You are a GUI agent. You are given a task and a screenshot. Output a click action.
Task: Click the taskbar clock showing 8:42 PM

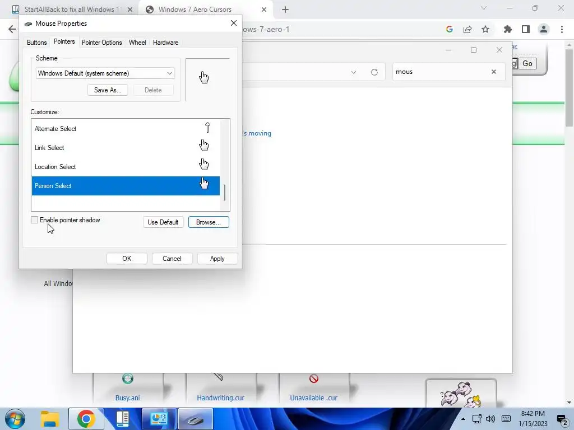pyautogui.click(x=533, y=419)
